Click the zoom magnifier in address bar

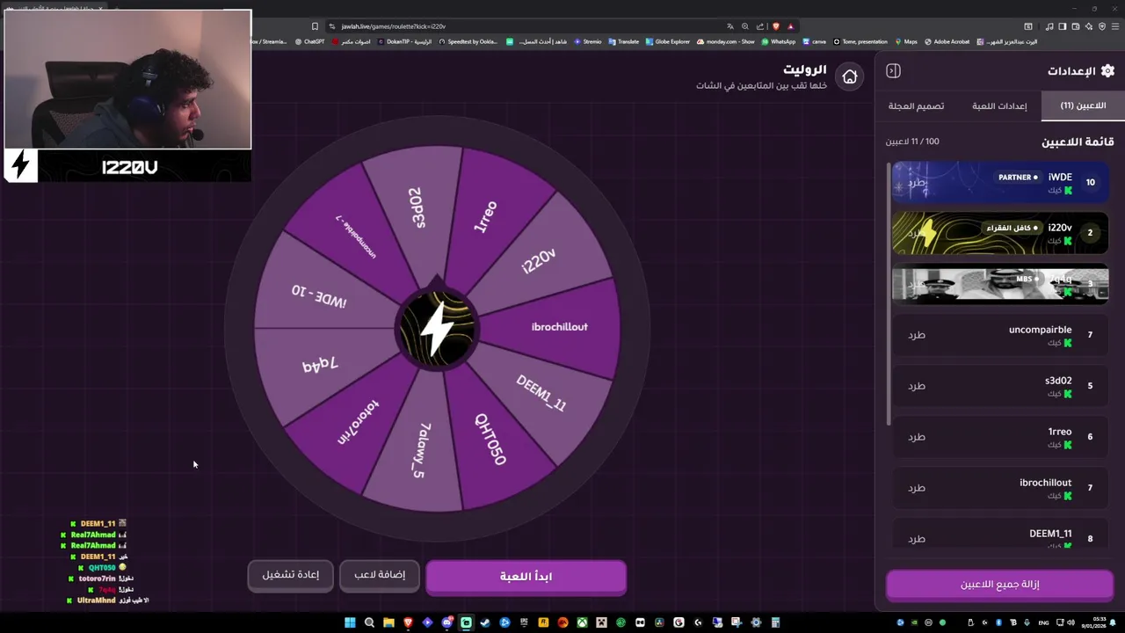(745, 26)
